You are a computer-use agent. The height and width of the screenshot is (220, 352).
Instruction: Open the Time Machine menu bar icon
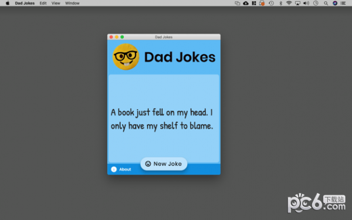271,3
